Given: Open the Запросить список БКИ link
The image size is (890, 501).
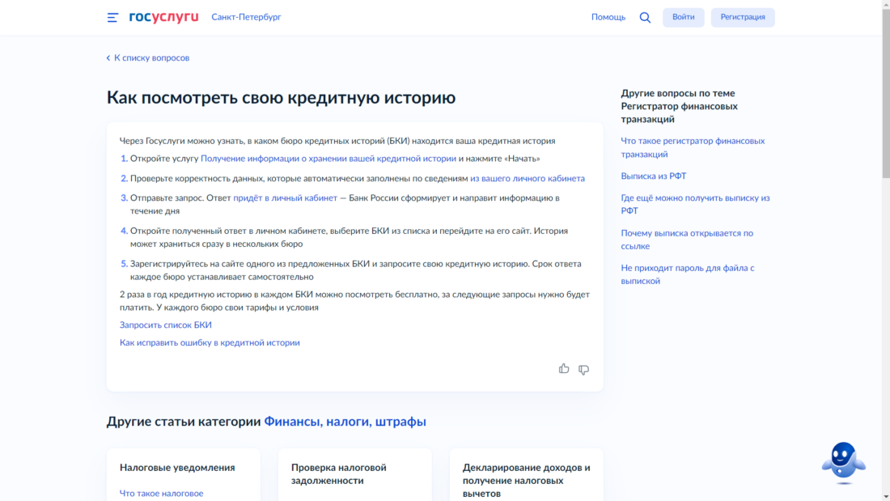Looking at the screenshot, I should (165, 325).
